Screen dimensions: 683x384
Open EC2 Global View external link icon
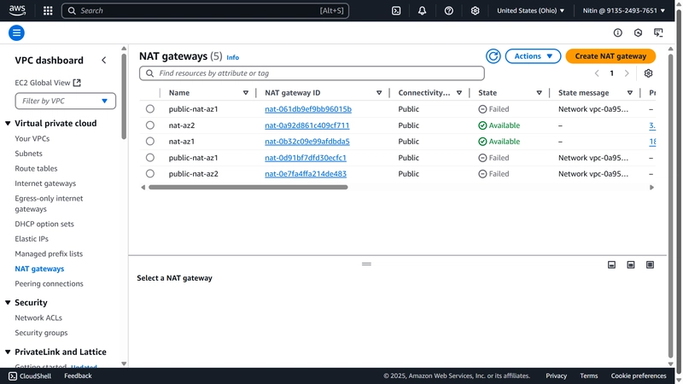click(x=77, y=83)
